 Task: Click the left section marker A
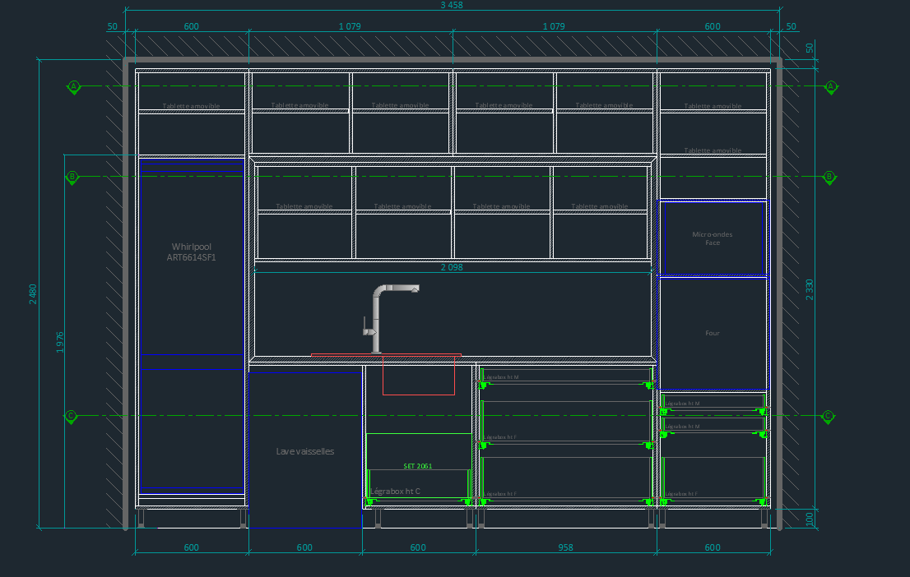pyautogui.click(x=74, y=86)
